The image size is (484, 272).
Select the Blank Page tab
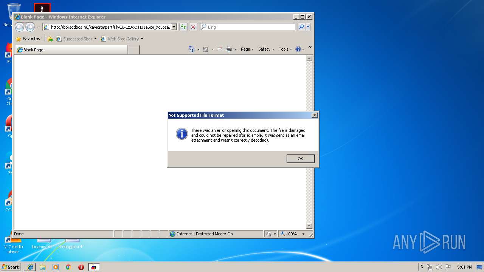(71, 49)
